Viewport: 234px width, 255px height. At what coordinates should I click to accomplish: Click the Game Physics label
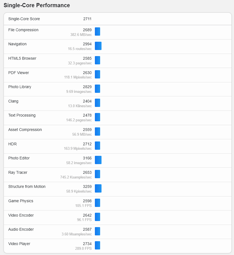(x=21, y=201)
